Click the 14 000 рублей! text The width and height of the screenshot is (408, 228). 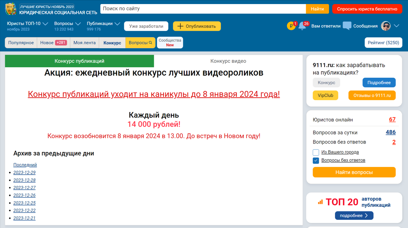pos(154,125)
